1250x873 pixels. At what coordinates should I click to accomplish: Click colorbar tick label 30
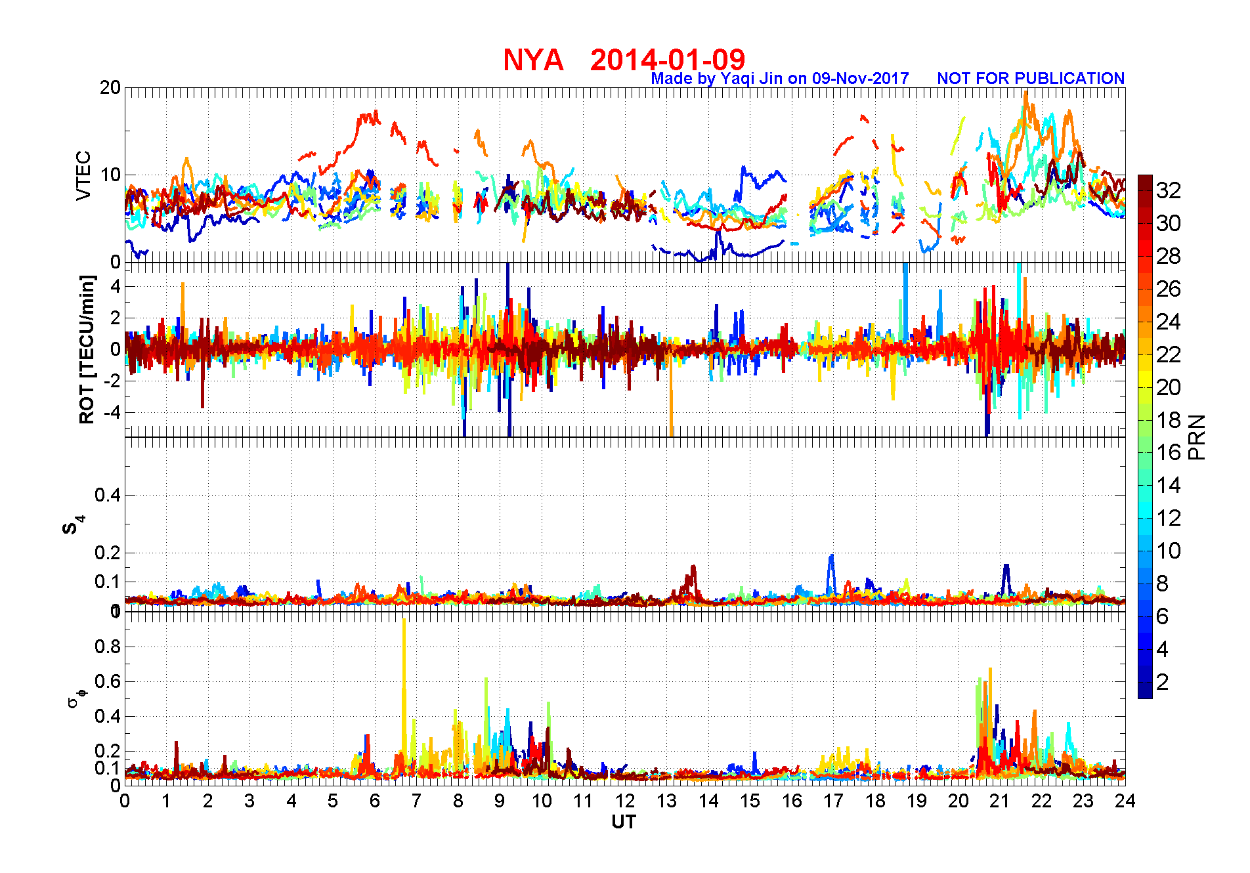coord(1169,223)
